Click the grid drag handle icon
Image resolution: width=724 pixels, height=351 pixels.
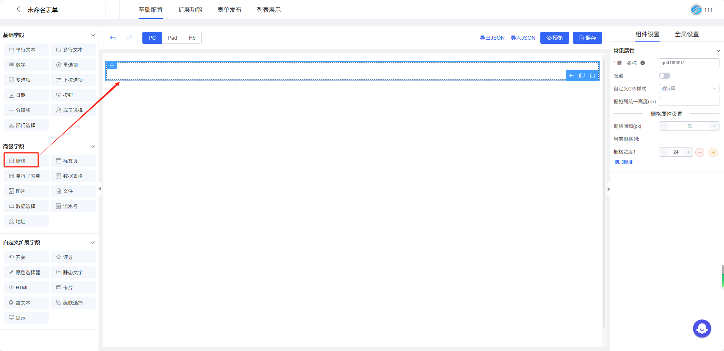[112, 65]
